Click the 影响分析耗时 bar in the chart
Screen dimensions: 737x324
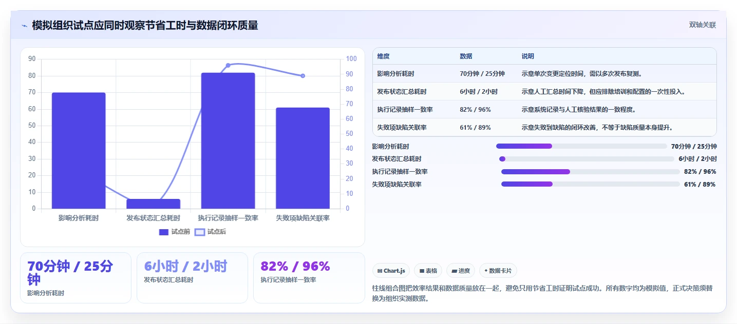pyautogui.click(x=79, y=151)
